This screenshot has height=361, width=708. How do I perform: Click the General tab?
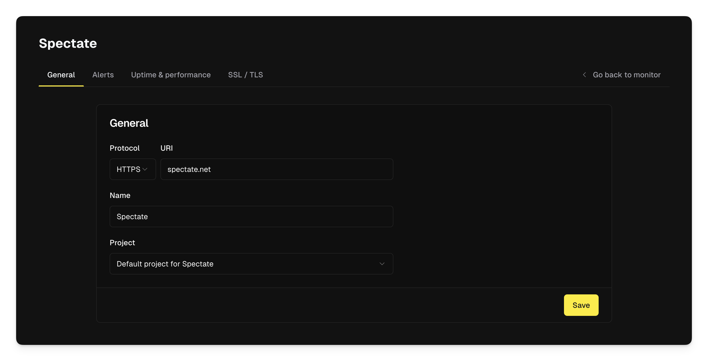tap(61, 75)
